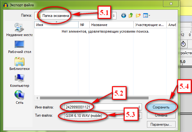Expand the Имя файла history dropdown arrow

pyautogui.click(x=139, y=107)
